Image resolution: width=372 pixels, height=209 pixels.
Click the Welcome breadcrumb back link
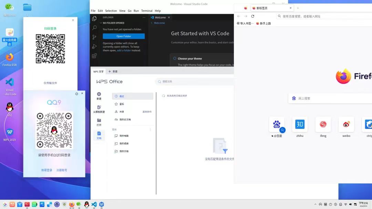(158, 23)
